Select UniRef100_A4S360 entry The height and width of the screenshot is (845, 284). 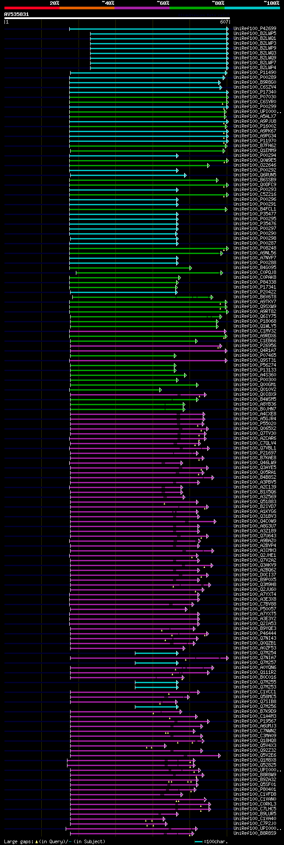click(x=255, y=375)
